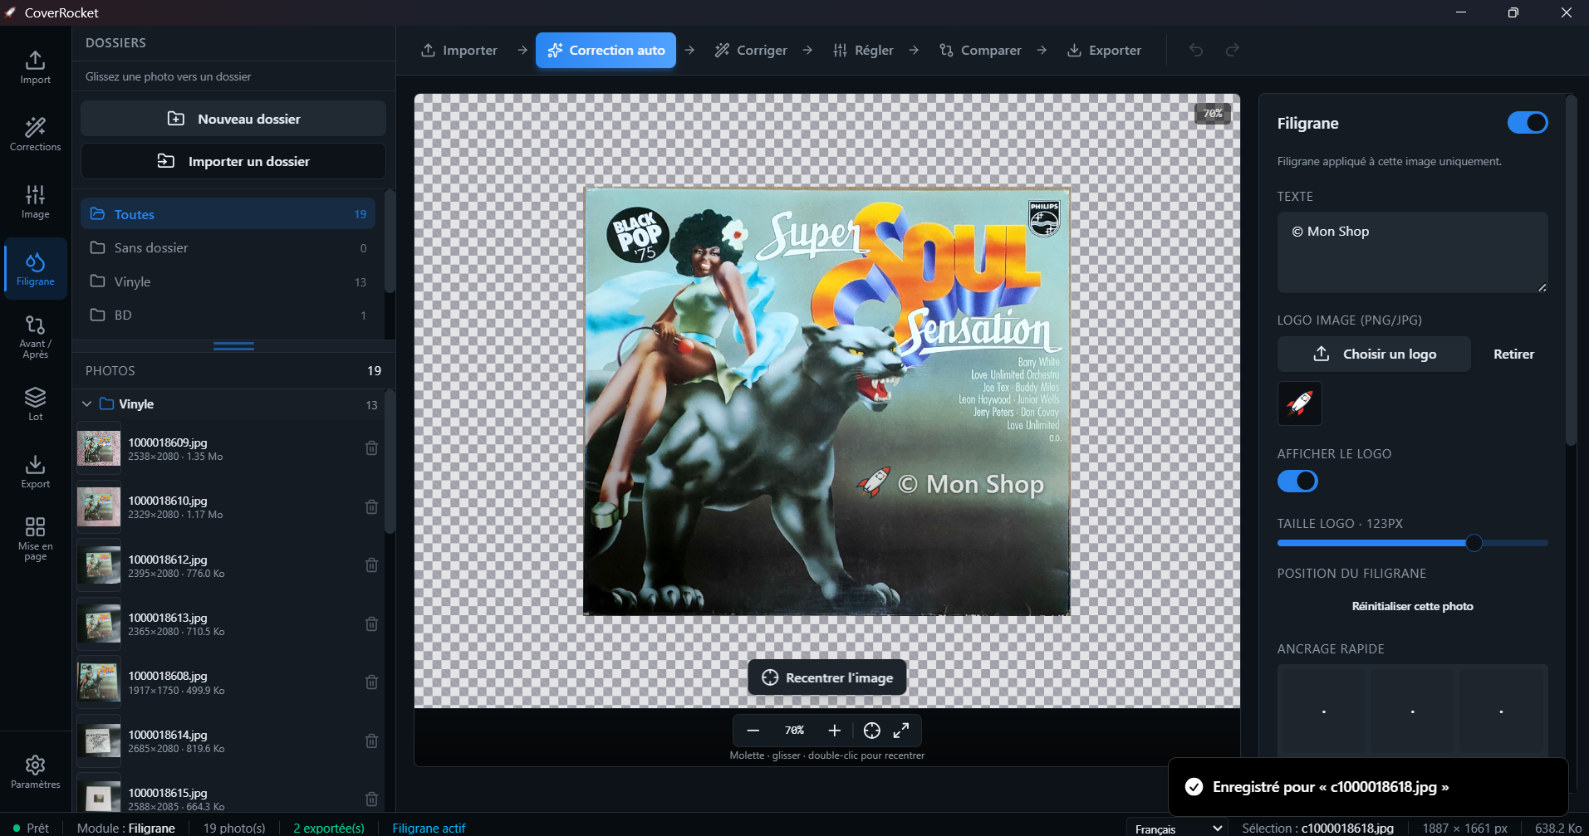Screen dimensions: 1589x836
Task: Delete photo 1000018612.jpg with trash icon
Action: pos(371,565)
